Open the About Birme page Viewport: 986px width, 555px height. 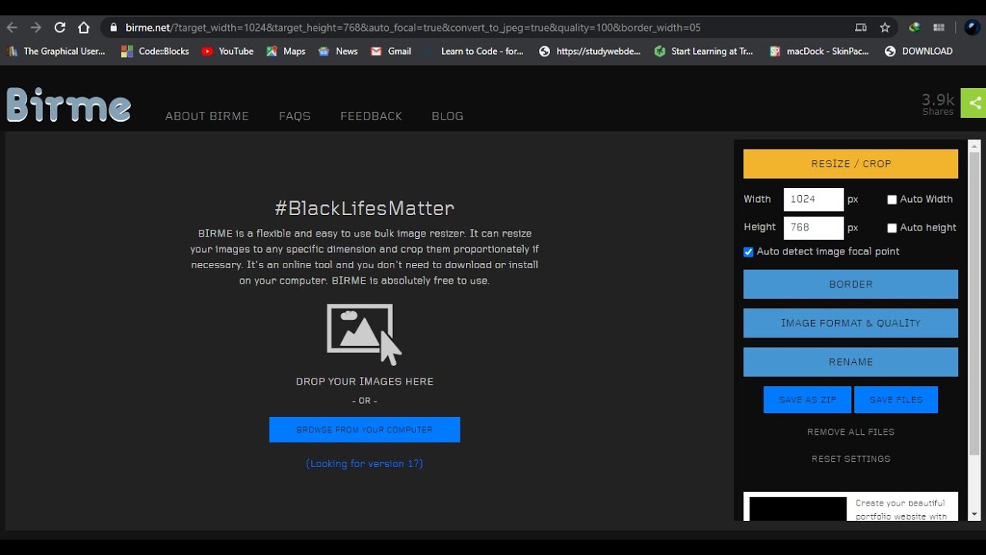(x=207, y=116)
